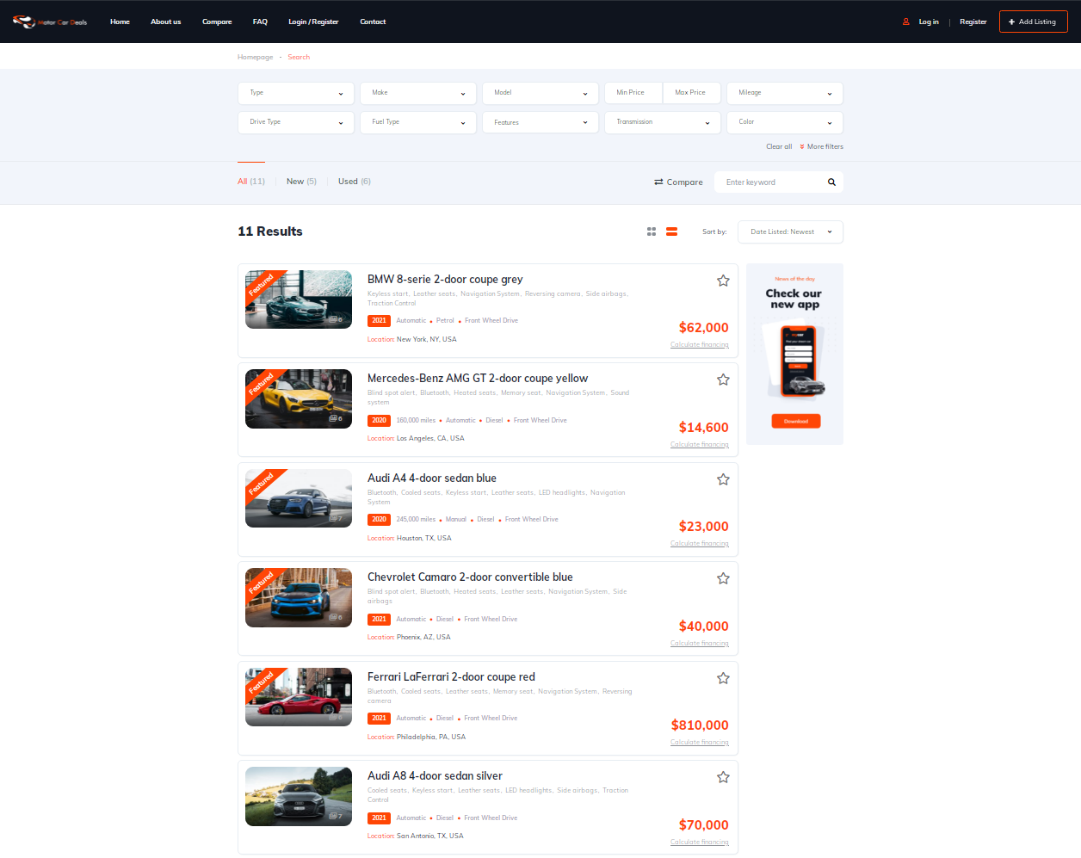Open the Color filter dropdown
This screenshot has height=858, width=1081.
(x=784, y=122)
